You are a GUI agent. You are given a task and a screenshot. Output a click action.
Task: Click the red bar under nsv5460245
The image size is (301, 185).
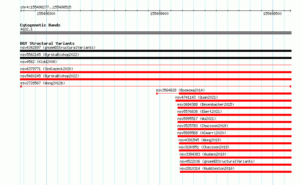coord(156,79)
